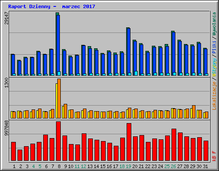
Task: Click day 1 label on the axis
Action: click(14, 166)
